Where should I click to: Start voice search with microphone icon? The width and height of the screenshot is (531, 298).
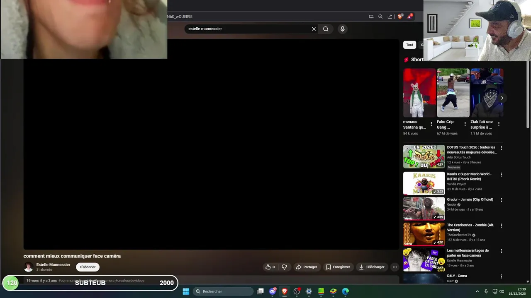342,29
